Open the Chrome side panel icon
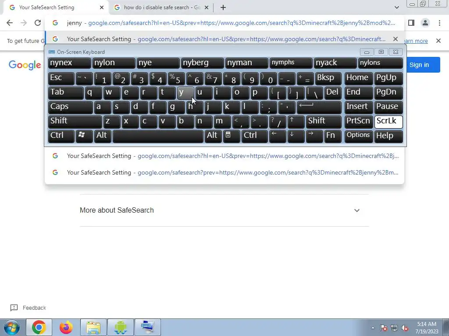The width and height of the screenshot is (449, 336). point(411,23)
